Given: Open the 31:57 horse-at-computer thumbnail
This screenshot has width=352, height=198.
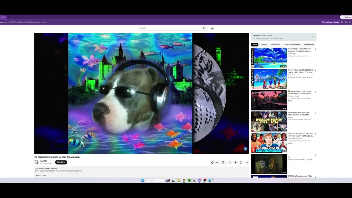Looking at the screenshot, I should [269, 164].
